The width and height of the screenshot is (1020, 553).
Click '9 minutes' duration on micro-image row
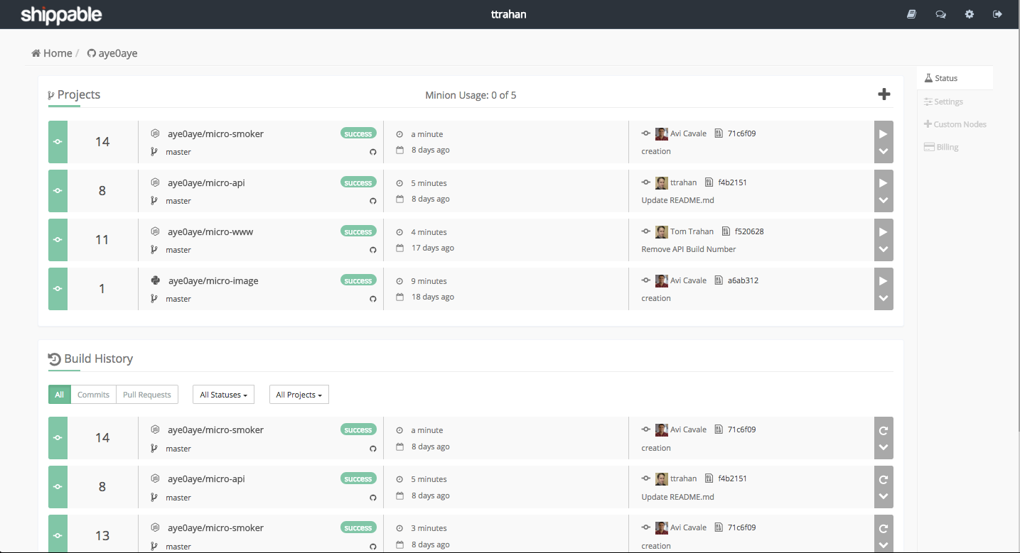(x=429, y=281)
